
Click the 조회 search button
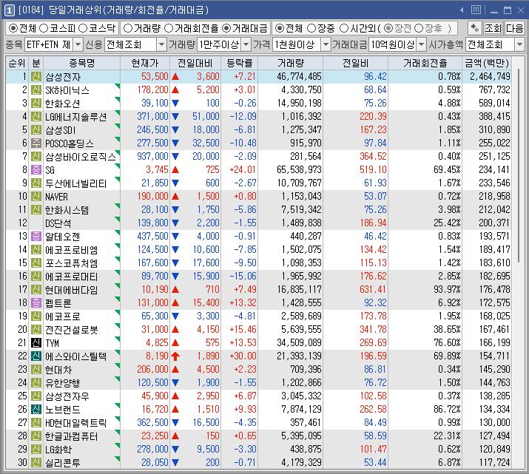tap(493, 28)
